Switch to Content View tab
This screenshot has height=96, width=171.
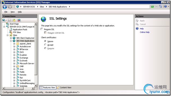[x=64, y=88]
